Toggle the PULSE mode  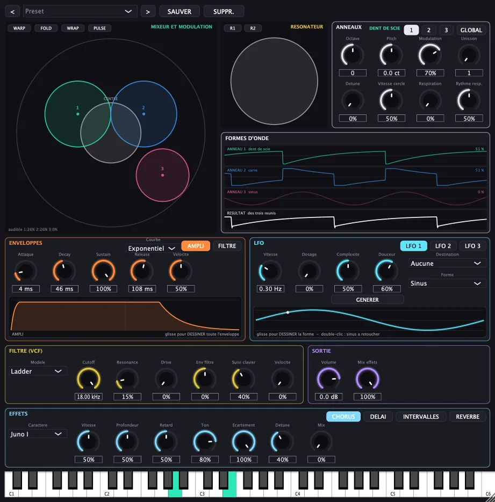tap(99, 28)
